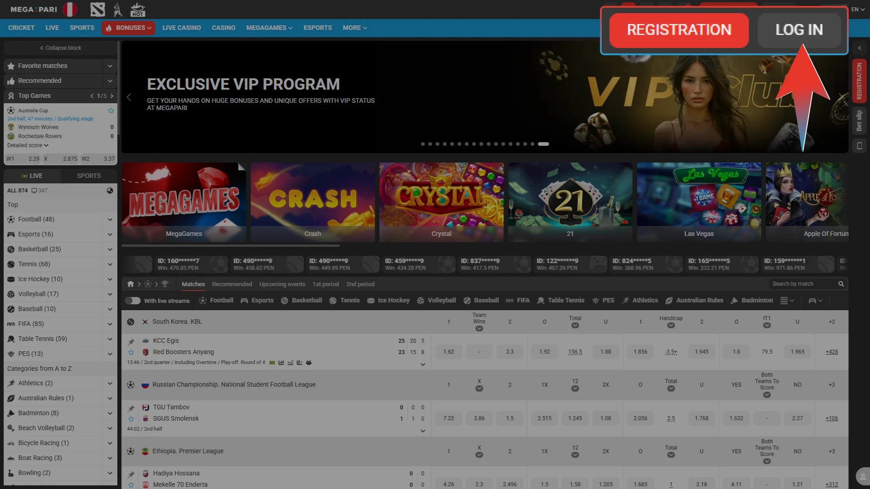The width and height of the screenshot is (870, 489).
Task: Expand Esports (16) in the sidebar
Action: coord(110,235)
